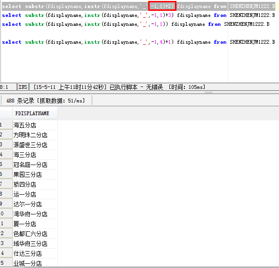The height and width of the screenshot is (268, 279).
Task: Click the splitter grip below the status bar
Action: tap(208, 93)
